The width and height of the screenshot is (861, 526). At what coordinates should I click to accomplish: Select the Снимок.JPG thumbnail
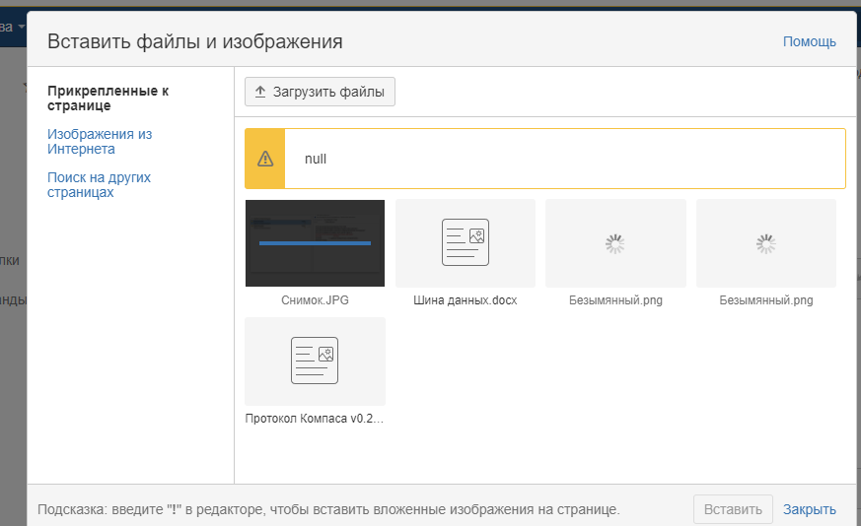pyautogui.click(x=315, y=243)
